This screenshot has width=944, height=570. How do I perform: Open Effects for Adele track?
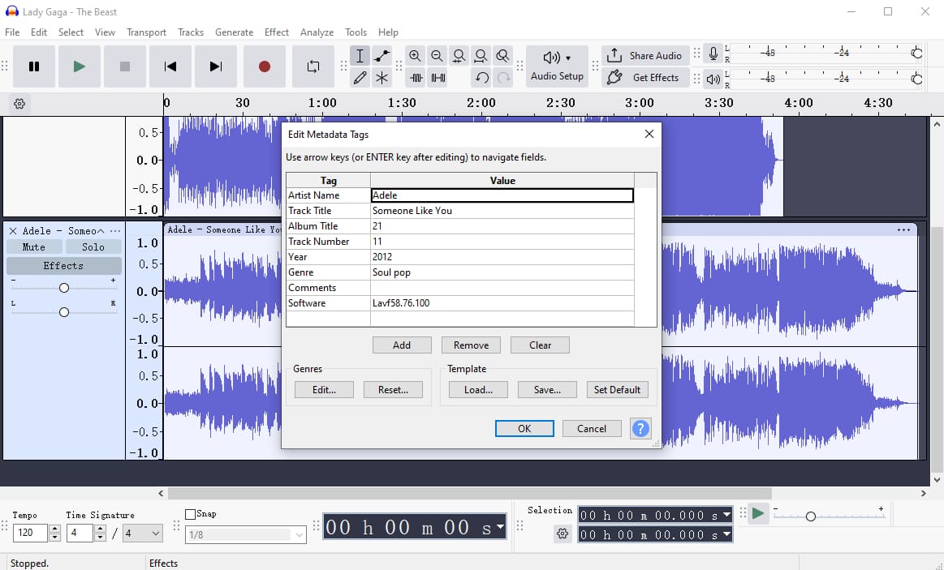pyautogui.click(x=64, y=266)
